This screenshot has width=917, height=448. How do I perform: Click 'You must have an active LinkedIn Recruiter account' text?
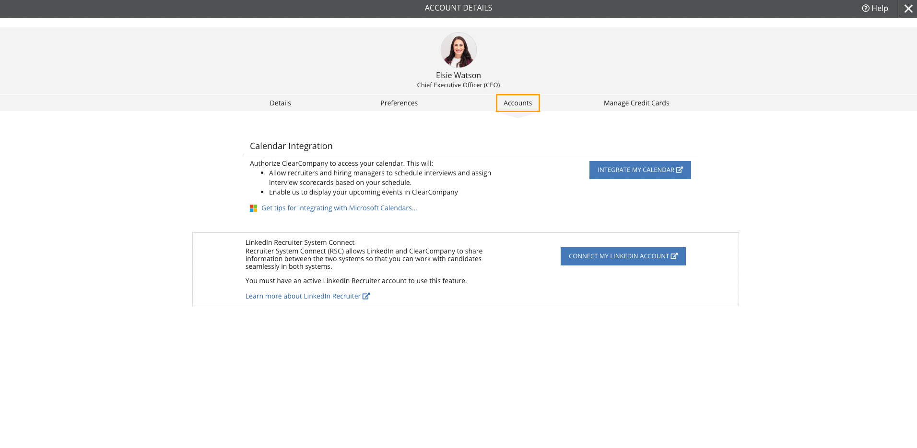356,281
